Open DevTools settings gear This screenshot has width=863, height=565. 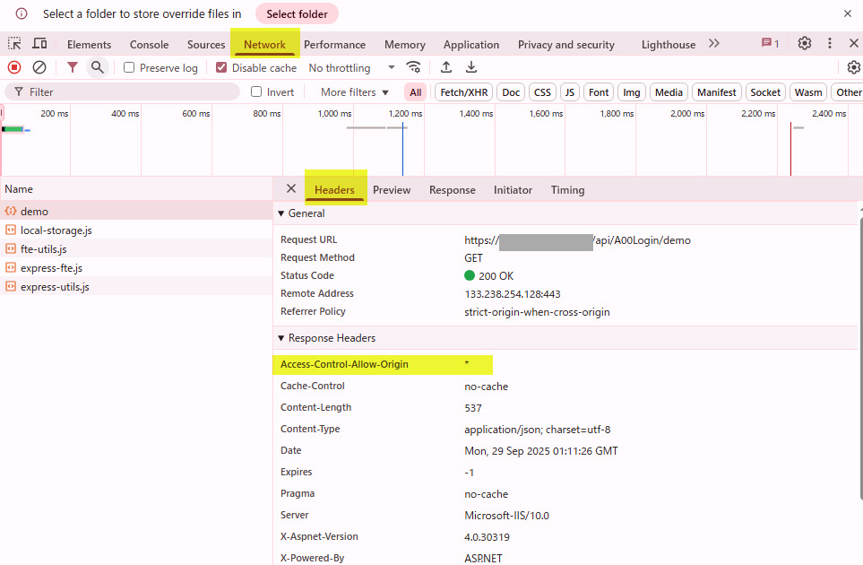pyautogui.click(x=805, y=44)
